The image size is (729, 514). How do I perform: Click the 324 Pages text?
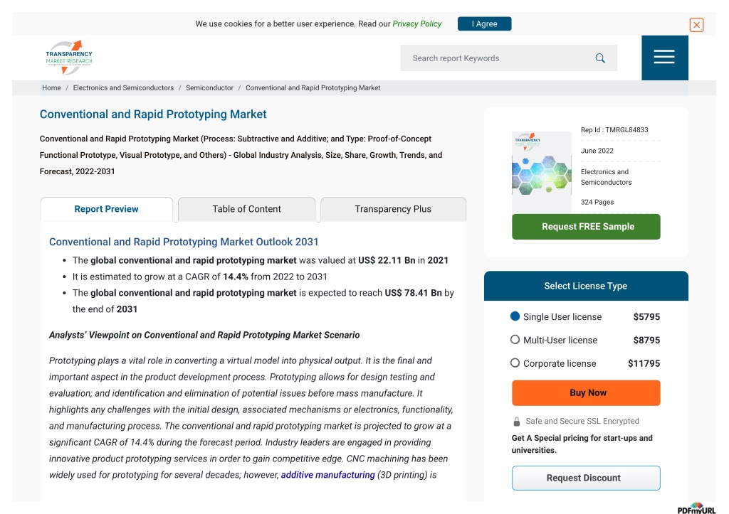click(x=597, y=202)
